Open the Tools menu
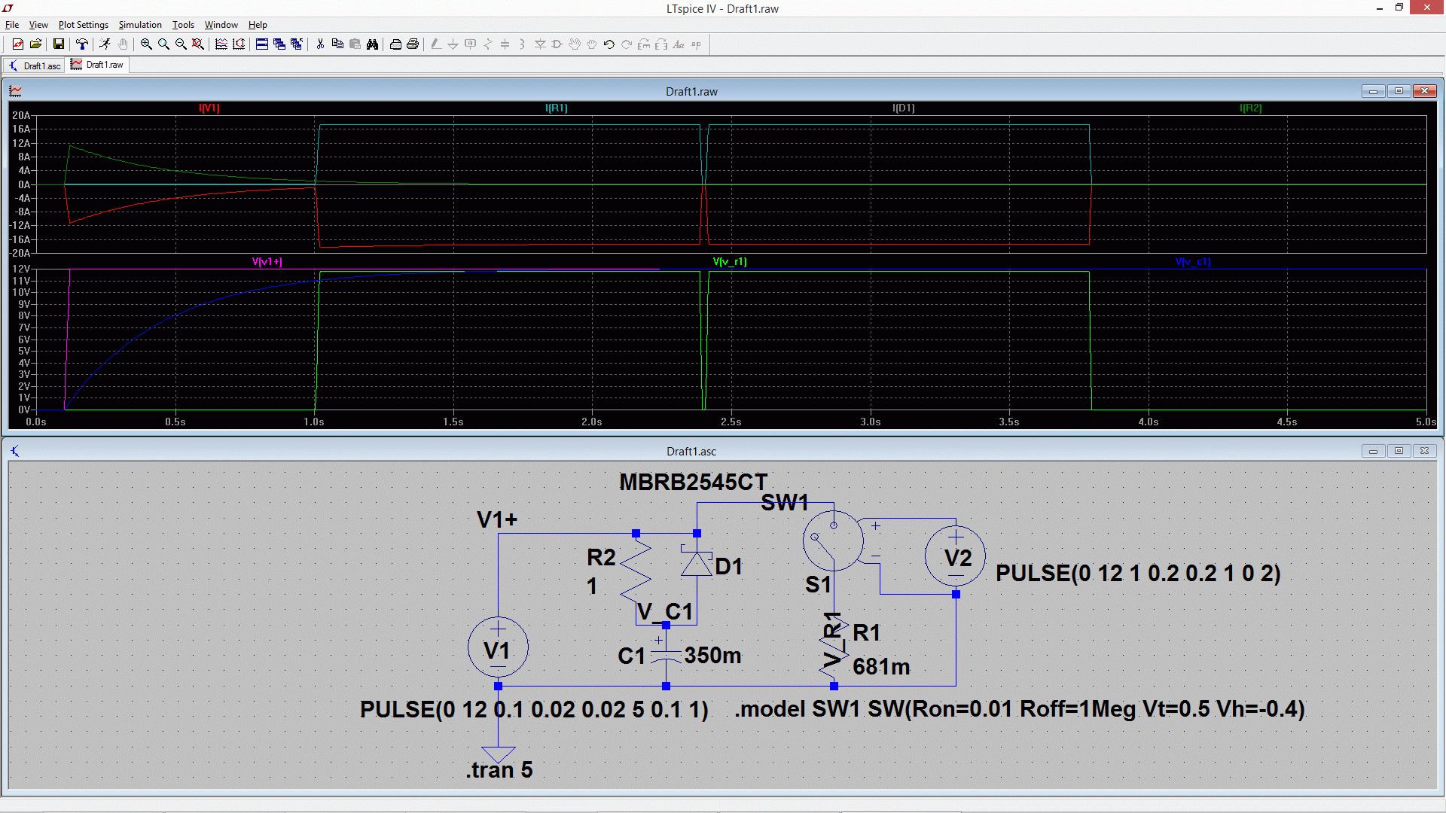This screenshot has height=813, width=1446. (x=183, y=25)
